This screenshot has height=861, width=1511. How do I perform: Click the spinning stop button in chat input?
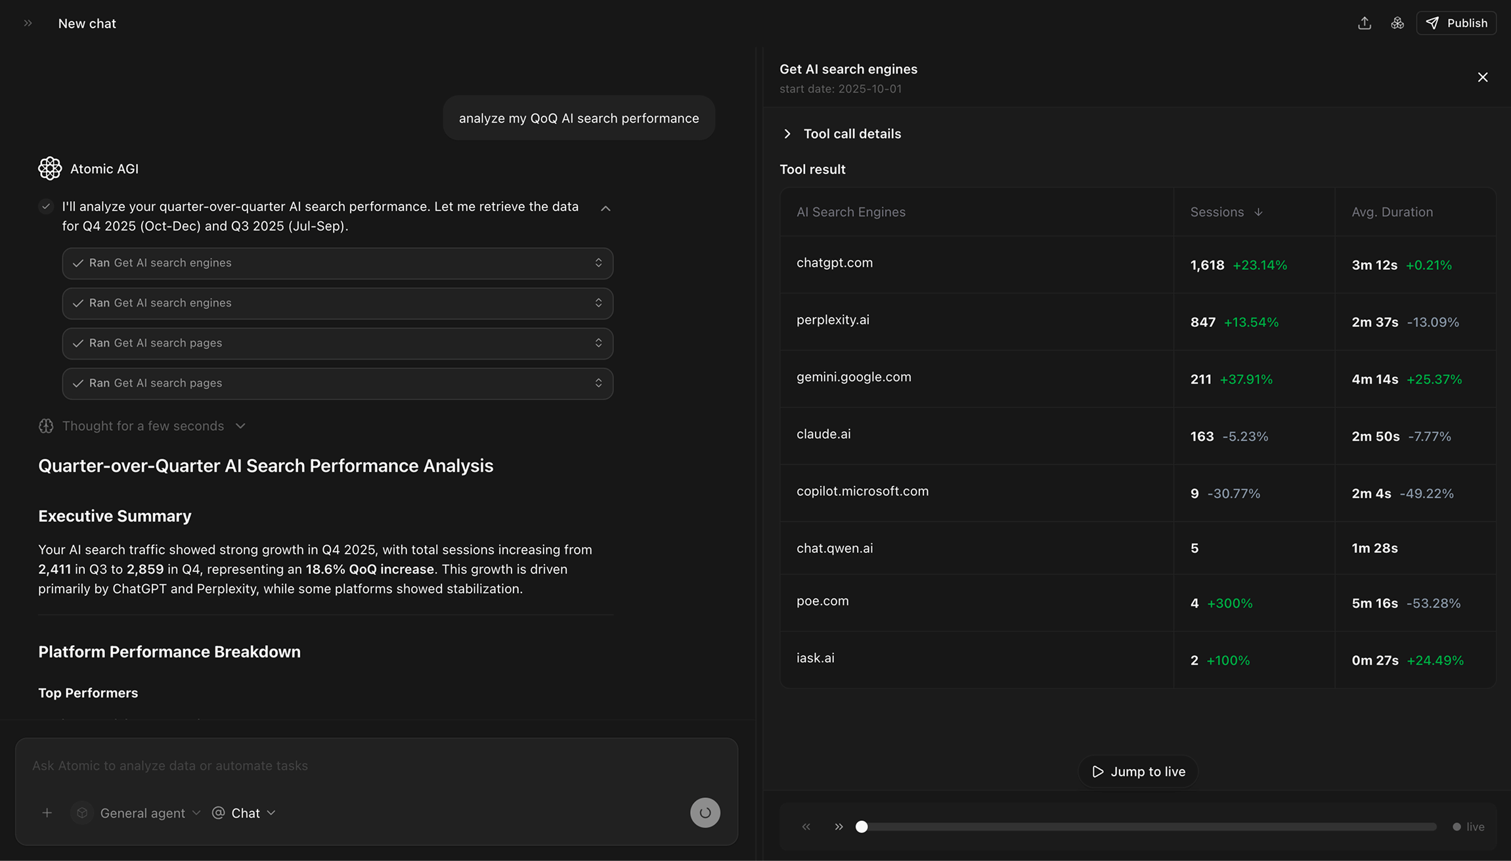[705, 813]
